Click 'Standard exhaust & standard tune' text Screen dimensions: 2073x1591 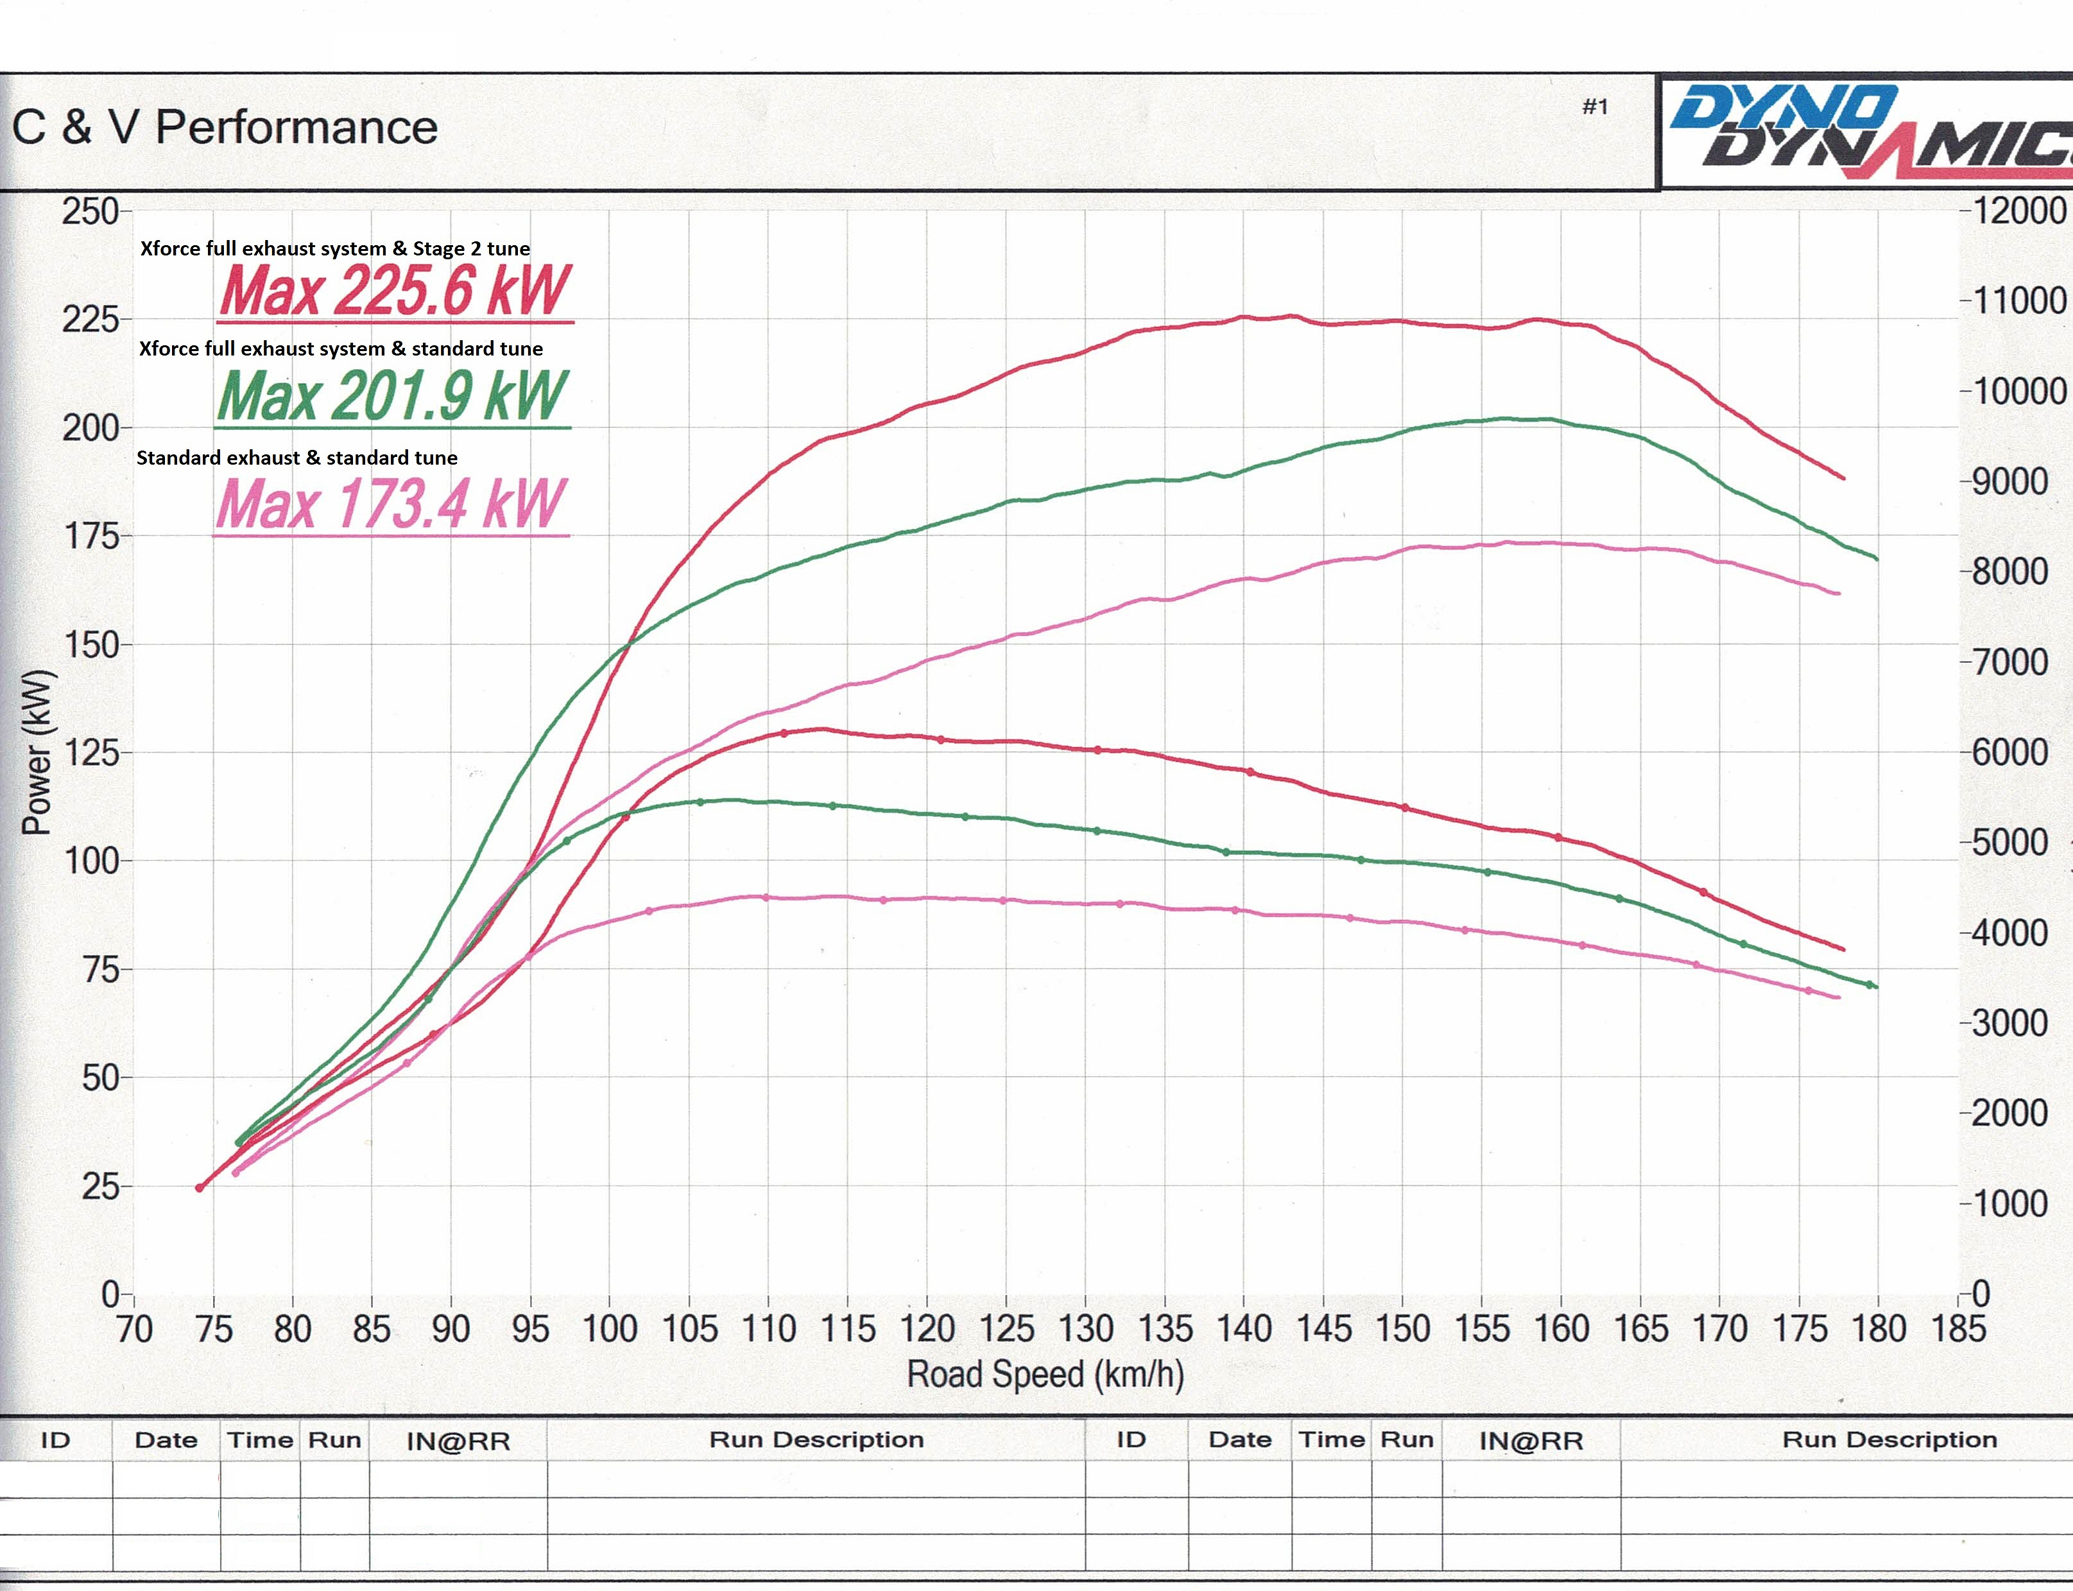[x=297, y=458]
